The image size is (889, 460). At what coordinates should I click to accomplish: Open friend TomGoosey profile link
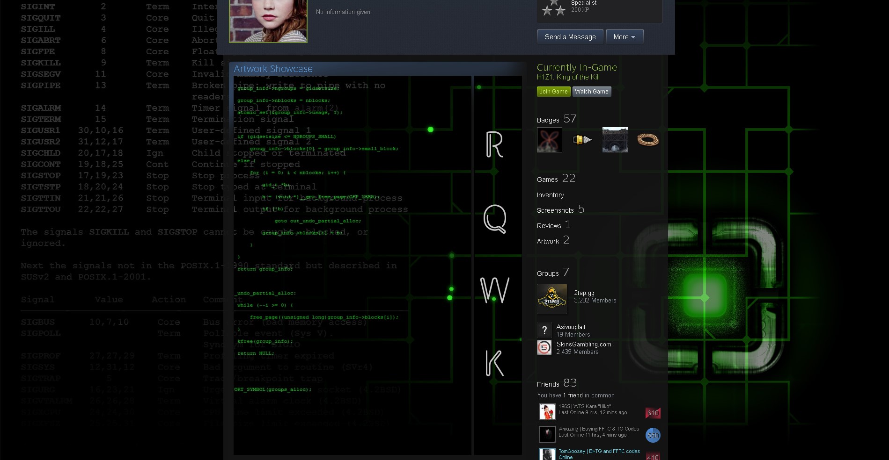coord(599,452)
